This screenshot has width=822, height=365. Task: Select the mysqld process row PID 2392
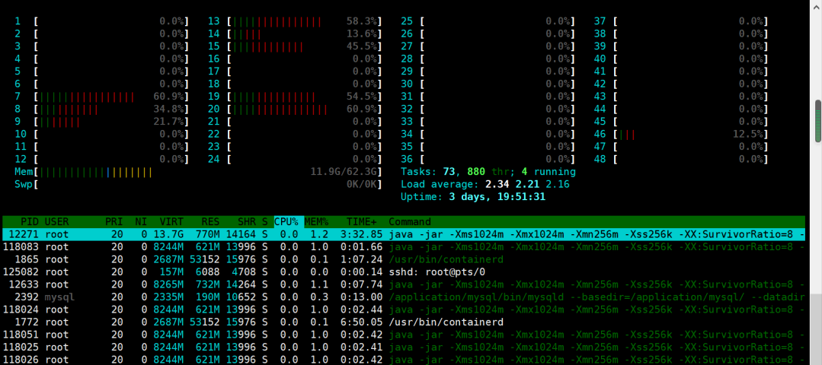[404, 297]
